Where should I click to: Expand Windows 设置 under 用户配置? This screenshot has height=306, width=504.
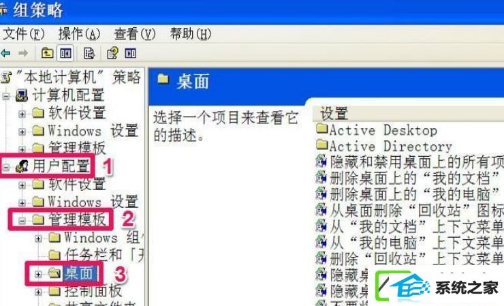point(22,202)
